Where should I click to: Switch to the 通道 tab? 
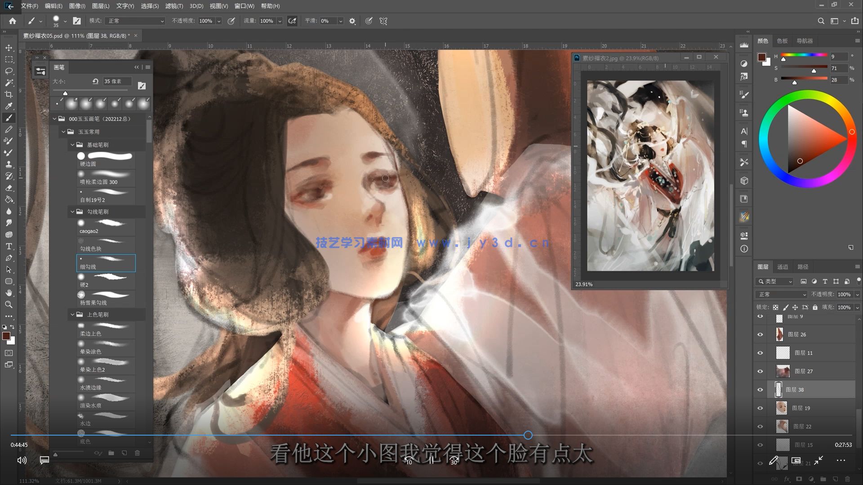click(x=782, y=266)
